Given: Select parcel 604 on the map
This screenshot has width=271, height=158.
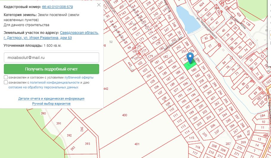Looking at the screenshot, I should click(x=202, y=4).
